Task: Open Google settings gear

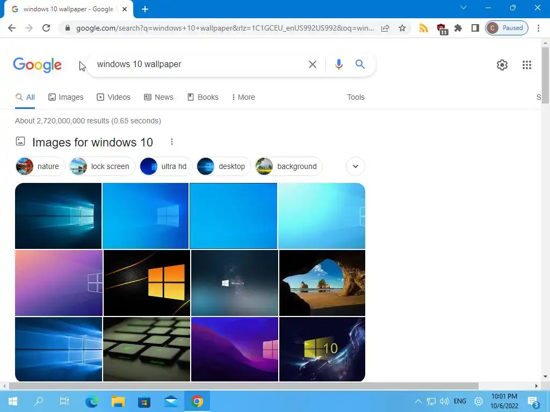Action: 502,65
